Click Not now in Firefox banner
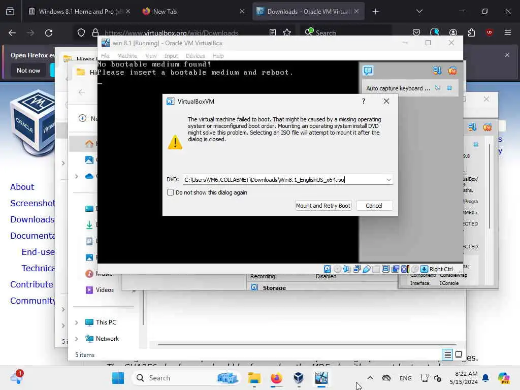Image resolution: width=520 pixels, height=390 pixels. pyautogui.click(x=28, y=70)
